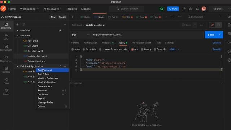
Task: Click the plus icon to create collection
Action: coord(17,24)
